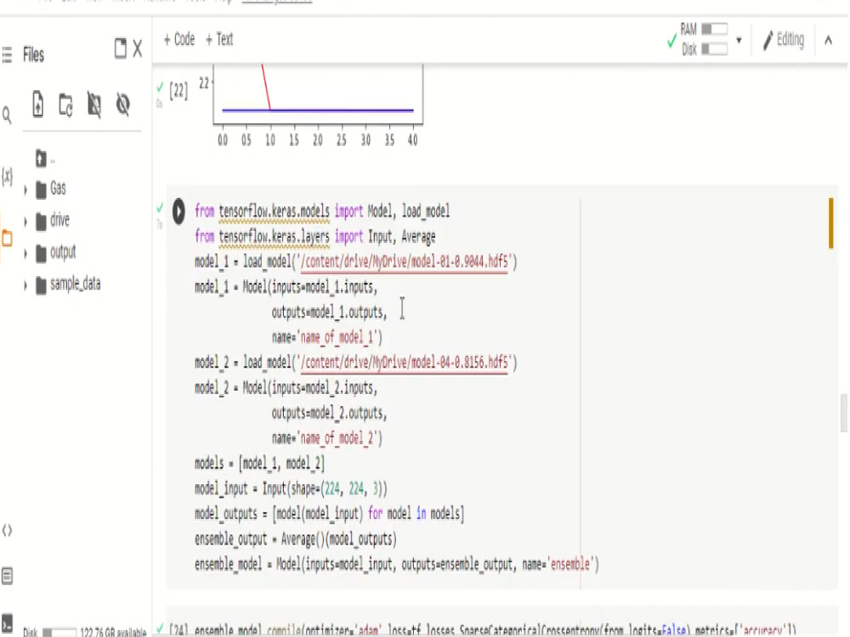Open files pane in new window icon

point(121,48)
